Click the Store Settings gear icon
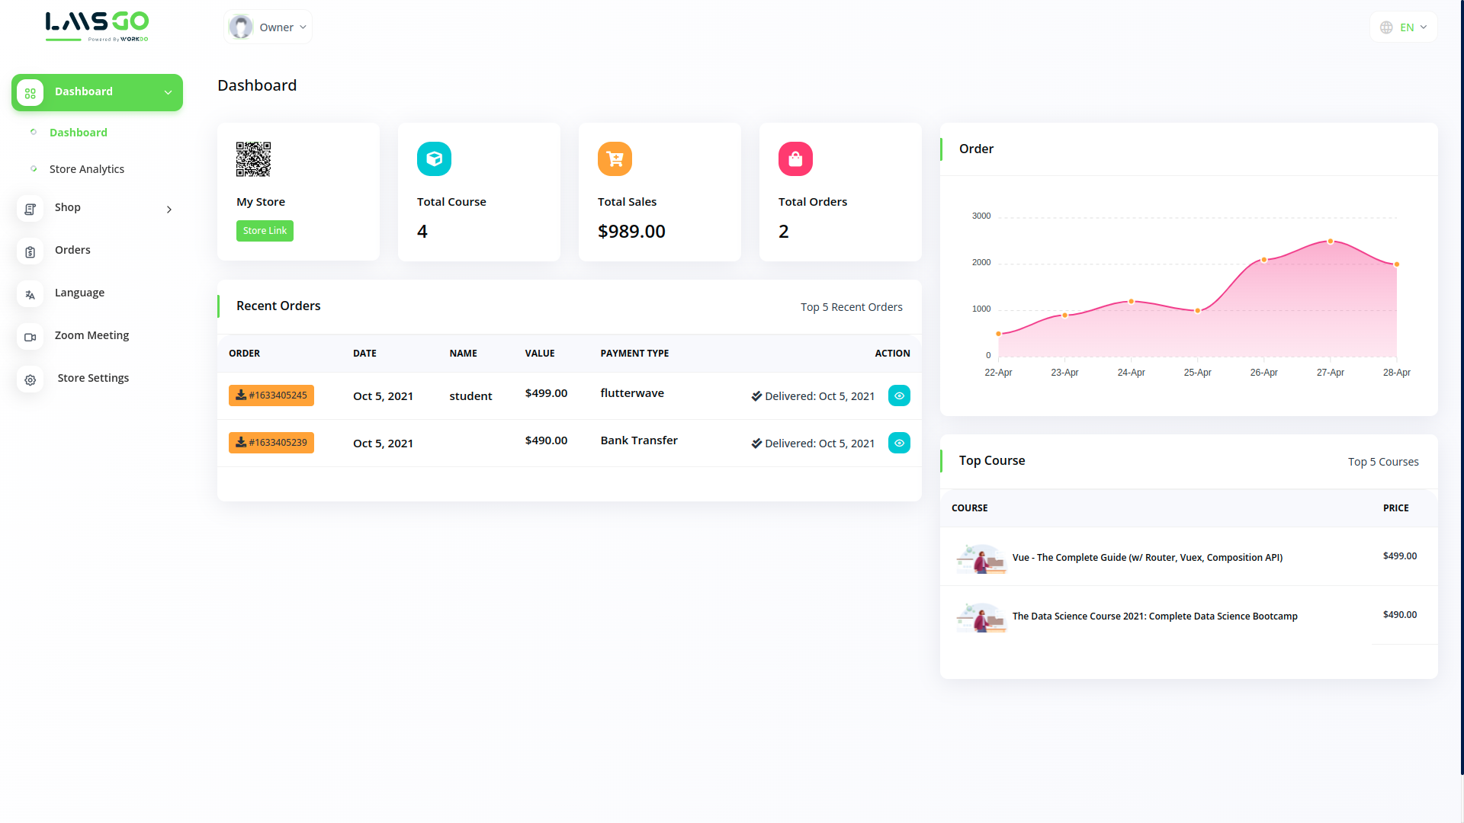 tap(30, 379)
